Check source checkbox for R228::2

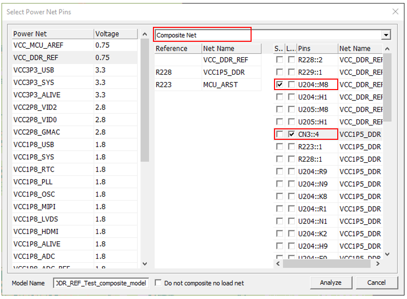279,60
